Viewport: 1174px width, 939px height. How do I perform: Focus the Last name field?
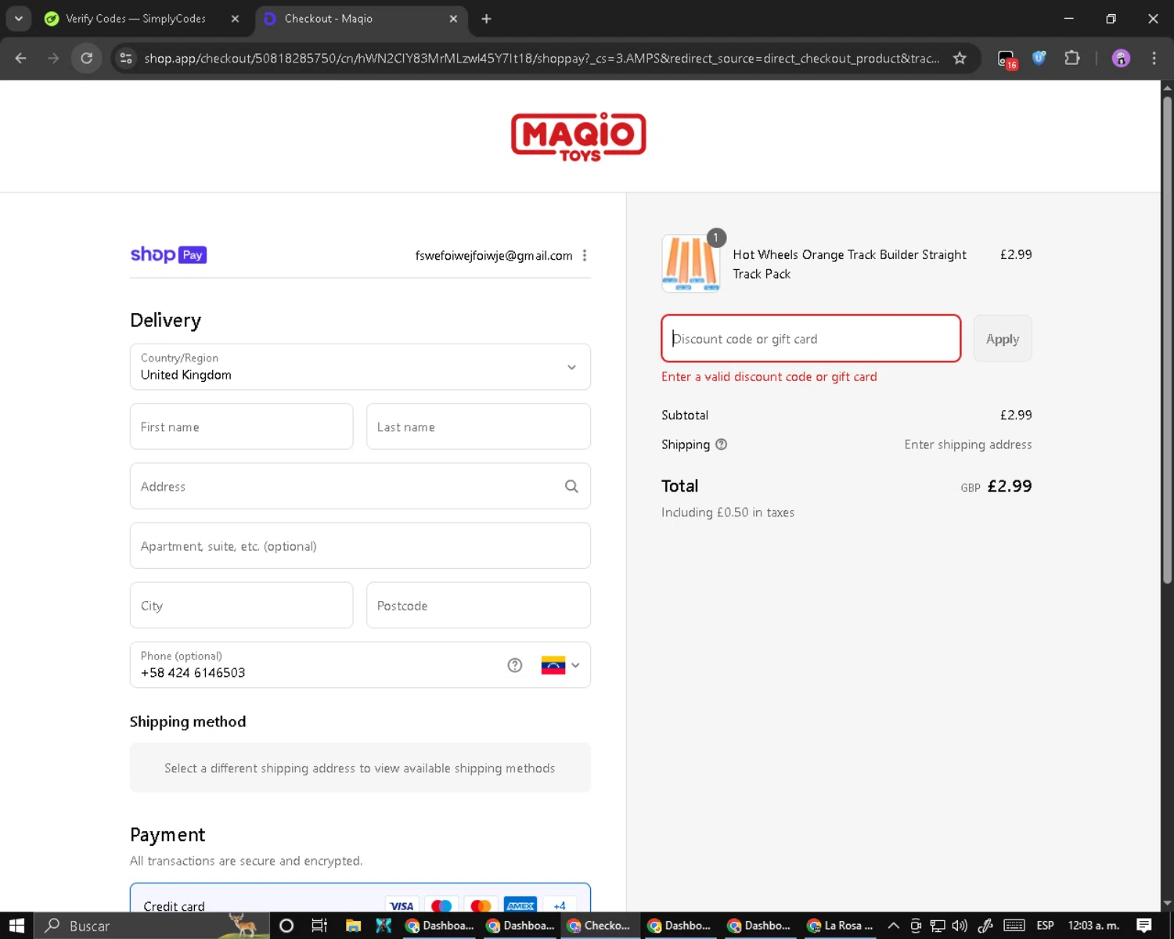coord(478,426)
